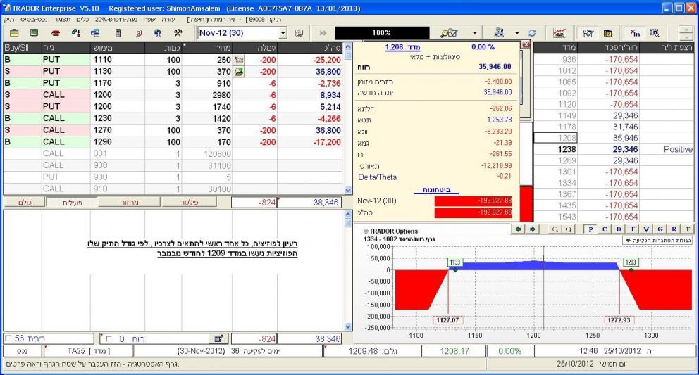Click the calculator icon in the toolbar
Screen dimensions: 699x375
click(118, 33)
